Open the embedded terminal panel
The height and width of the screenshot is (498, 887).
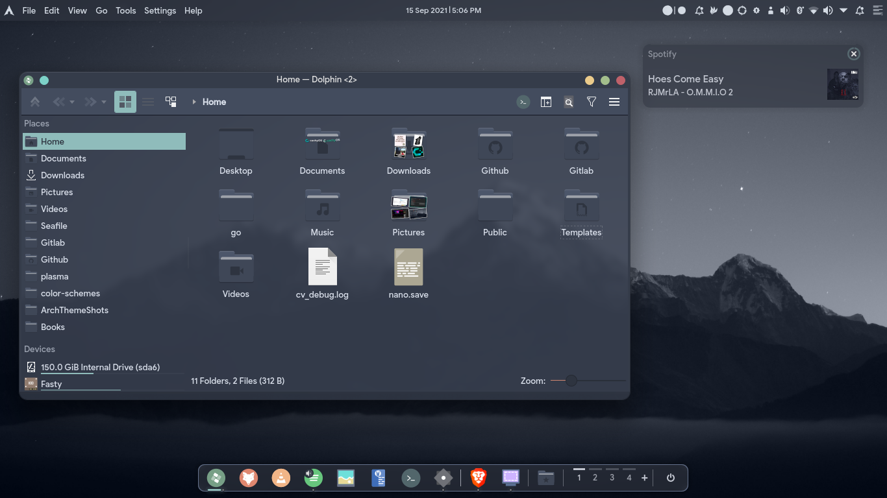[523, 102]
